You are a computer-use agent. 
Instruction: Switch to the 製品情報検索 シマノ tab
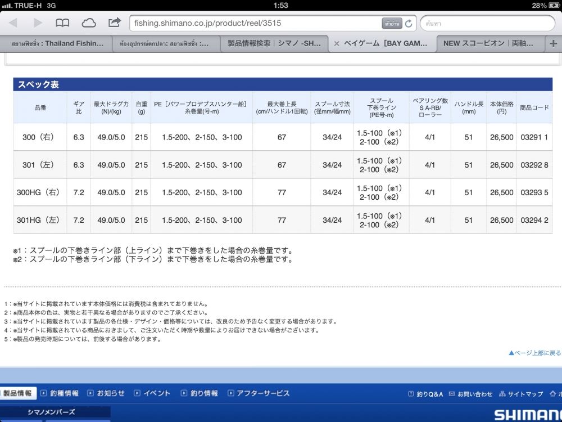[x=274, y=43]
